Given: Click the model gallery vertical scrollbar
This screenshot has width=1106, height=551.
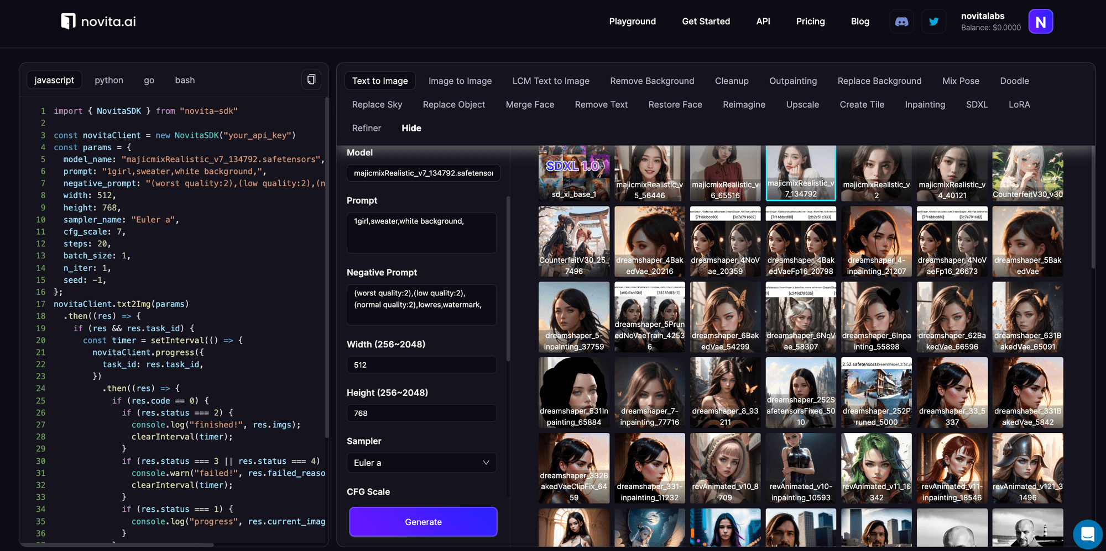Looking at the screenshot, I should [x=1093, y=207].
